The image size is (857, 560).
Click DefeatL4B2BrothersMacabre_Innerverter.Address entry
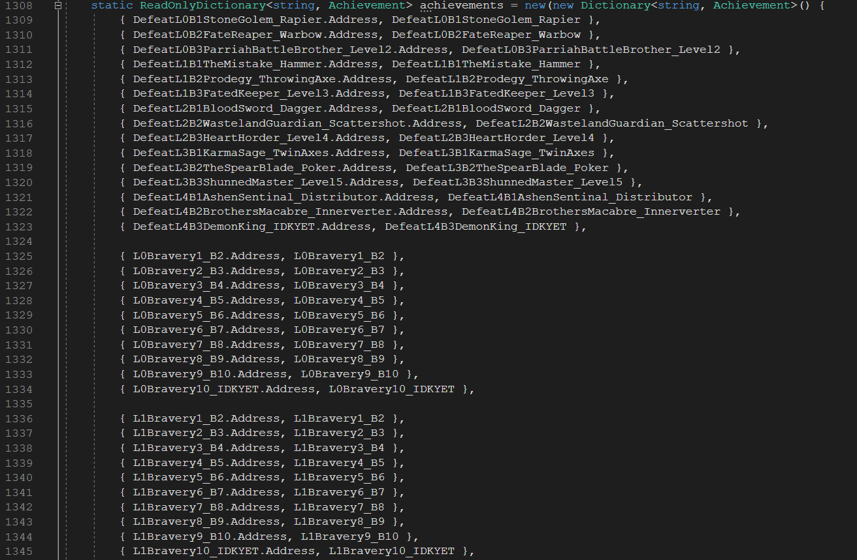point(290,211)
